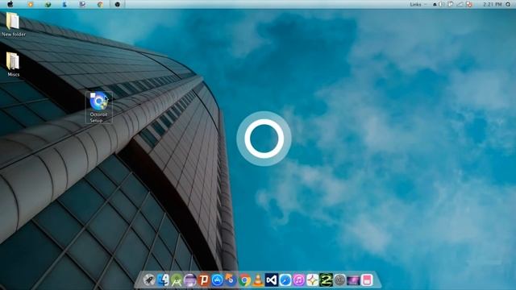516x290 pixels.
Task: Show hidden tray icons arrow
Action: (435, 4)
